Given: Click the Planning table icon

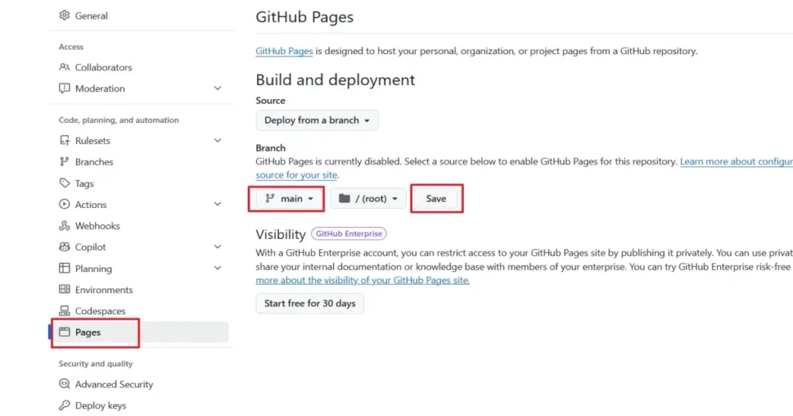Looking at the screenshot, I should (x=64, y=268).
